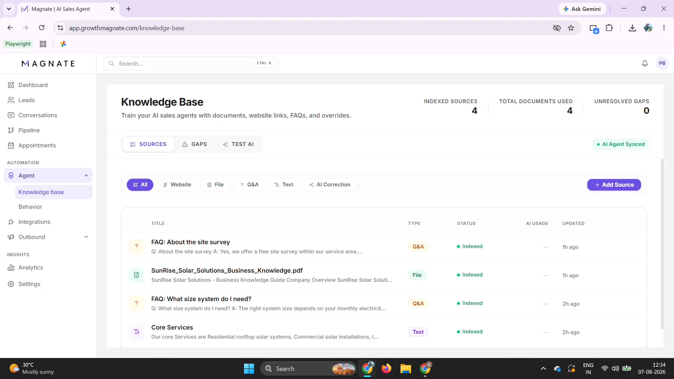Image resolution: width=674 pixels, height=379 pixels.
Task: Filter sources by Q&A
Action: click(x=249, y=185)
